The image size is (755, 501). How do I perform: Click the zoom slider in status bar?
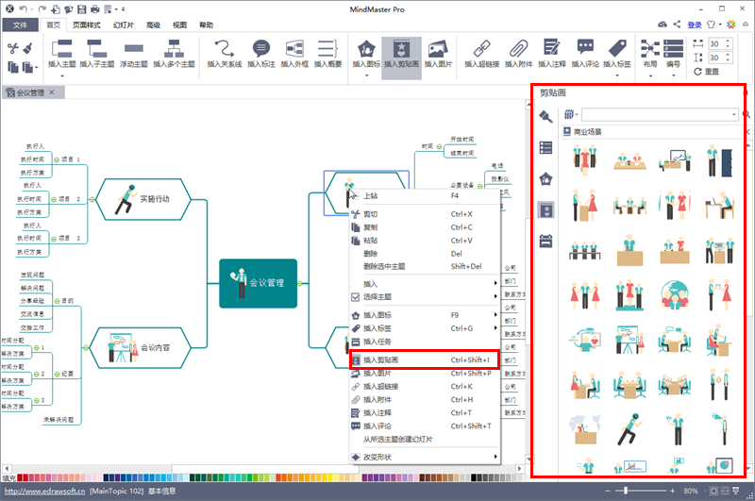click(x=626, y=491)
